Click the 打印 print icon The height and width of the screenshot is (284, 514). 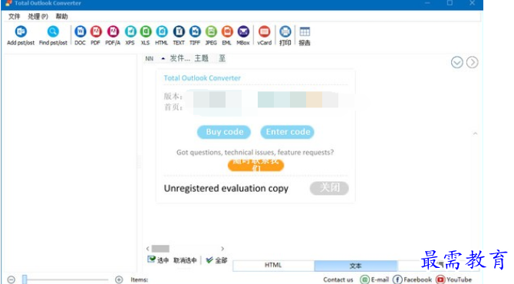(x=285, y=35)
